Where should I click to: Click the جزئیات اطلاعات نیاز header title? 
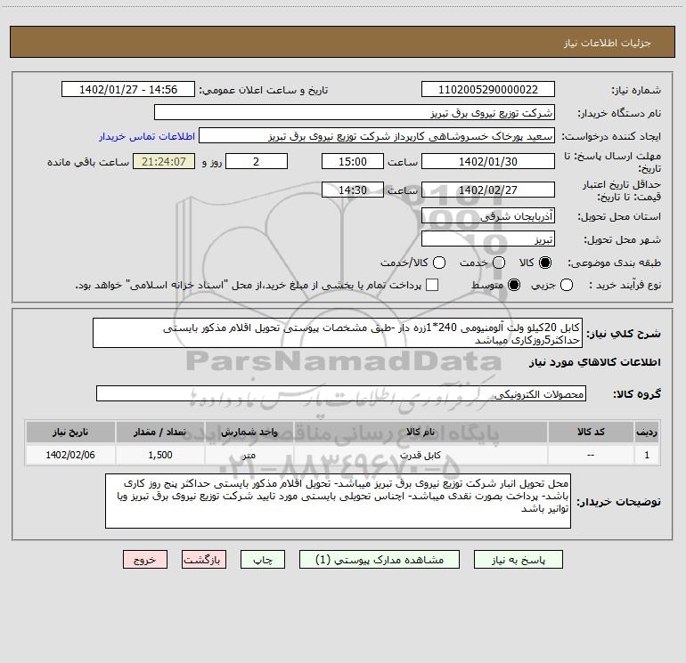click(x=608, y=43)
